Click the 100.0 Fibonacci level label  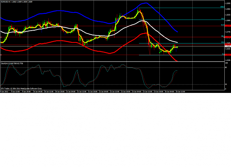pyautogui.click(x=222, y=7)
